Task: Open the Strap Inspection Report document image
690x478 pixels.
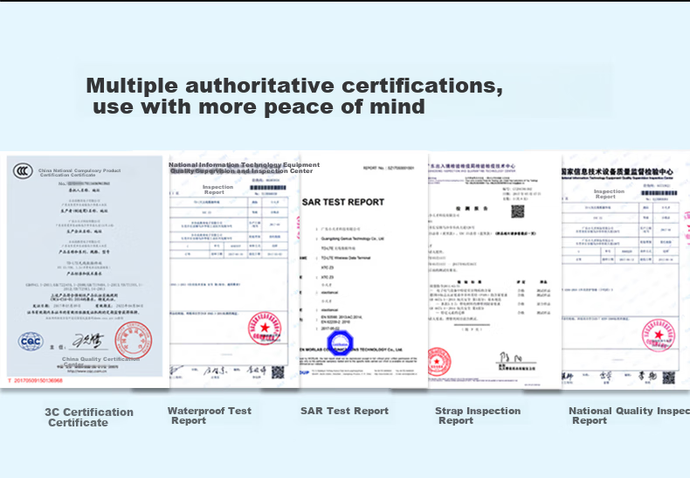Action: 494,270
